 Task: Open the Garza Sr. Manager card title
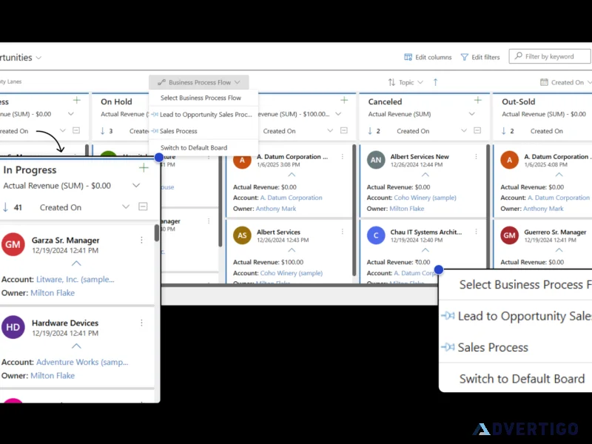click(x=65, y=240)
